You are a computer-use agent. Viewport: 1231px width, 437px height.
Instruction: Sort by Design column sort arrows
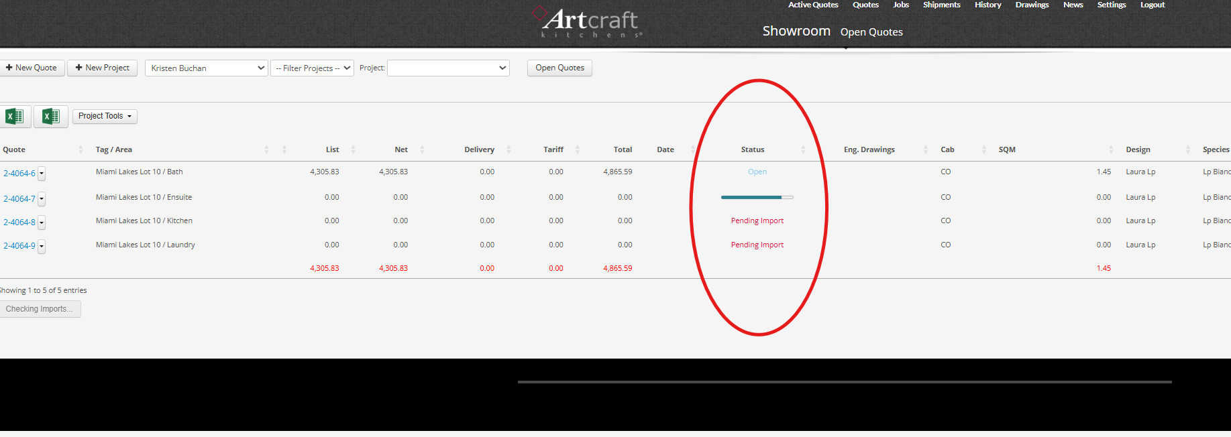point(1188,149)
